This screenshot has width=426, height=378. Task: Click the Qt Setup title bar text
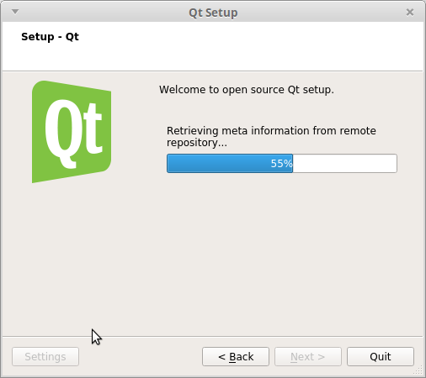(x=213, y=13)
